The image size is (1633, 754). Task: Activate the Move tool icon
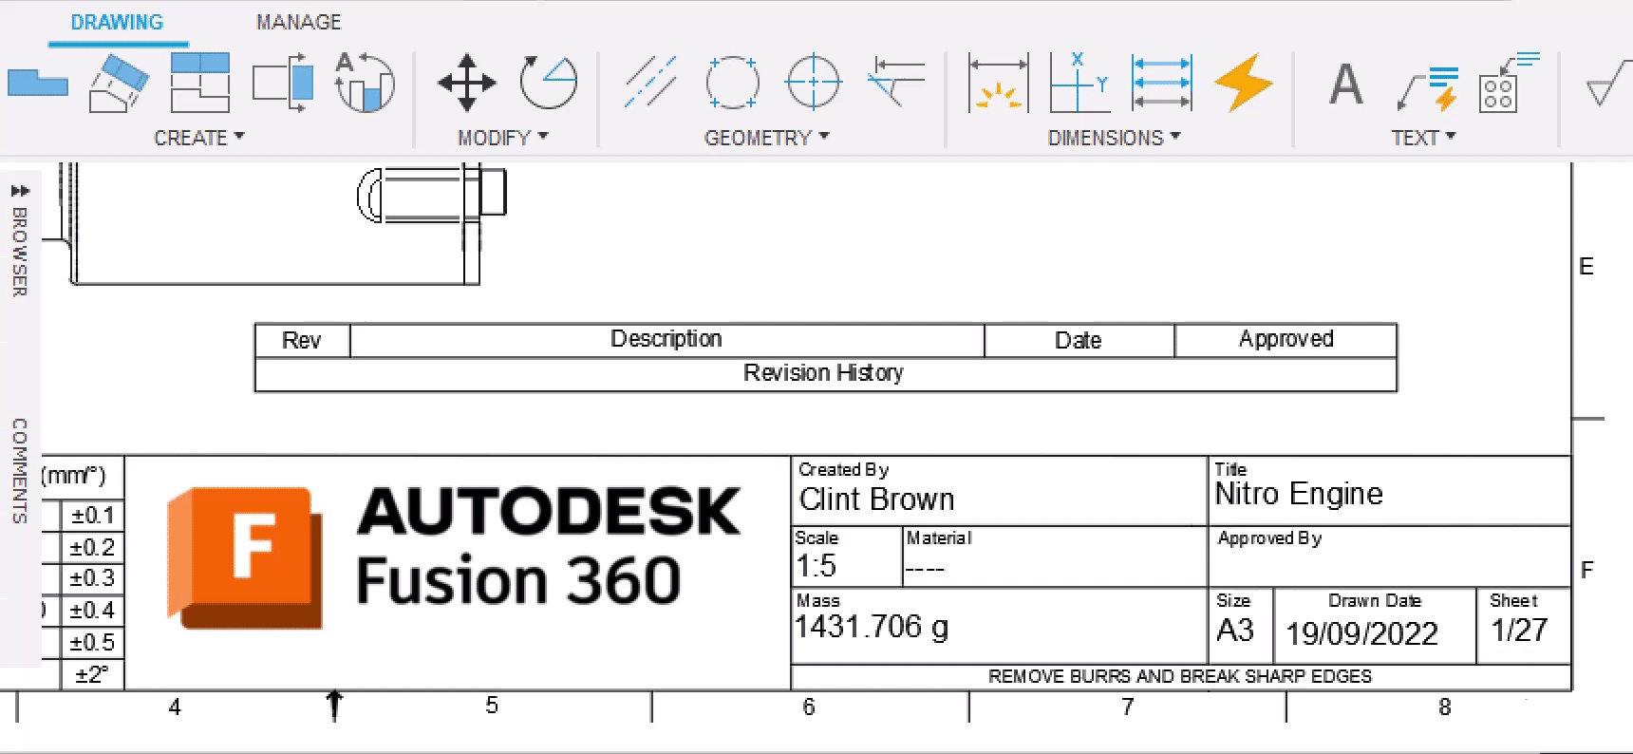(x=466, y=83)
